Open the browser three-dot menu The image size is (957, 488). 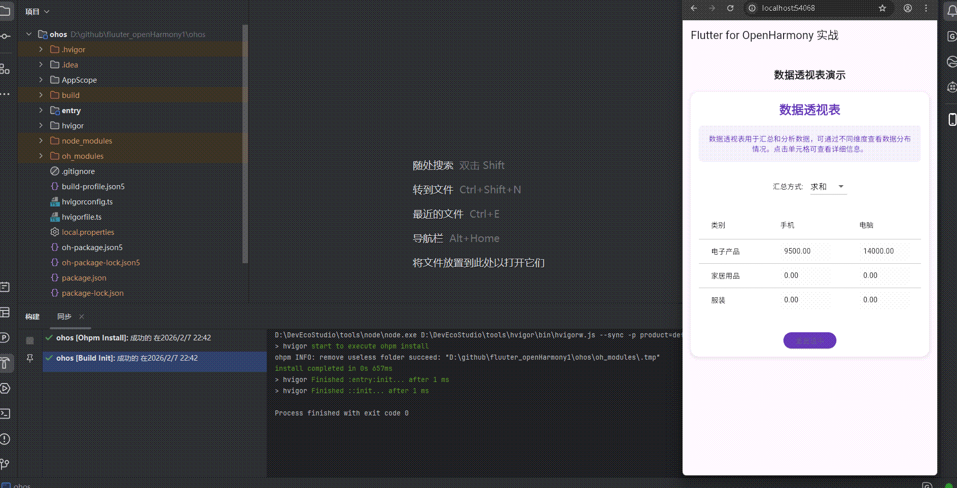pyautogui.click(x=926, y=8)
